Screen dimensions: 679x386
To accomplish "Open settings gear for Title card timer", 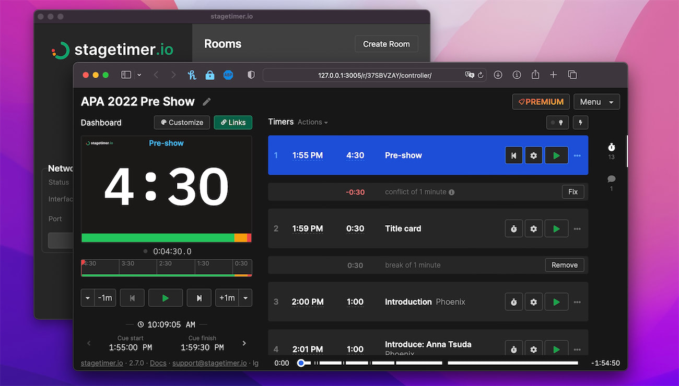I will pyautogui.click(x=533, y=228).
